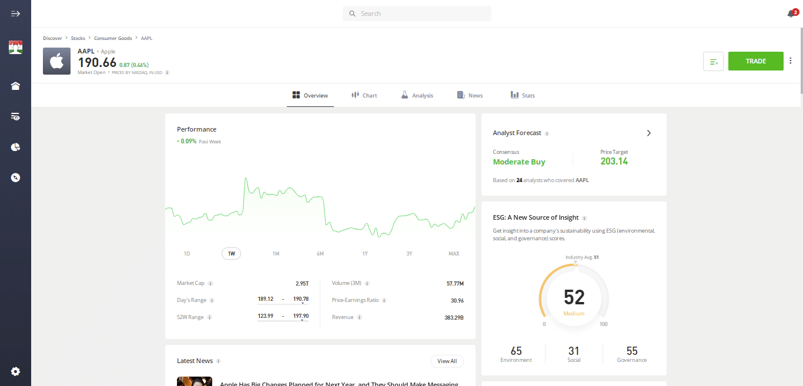Open the Stats tab
This screenshot has height=386, width=803.
pyautogui.click(x=522, y=95)
